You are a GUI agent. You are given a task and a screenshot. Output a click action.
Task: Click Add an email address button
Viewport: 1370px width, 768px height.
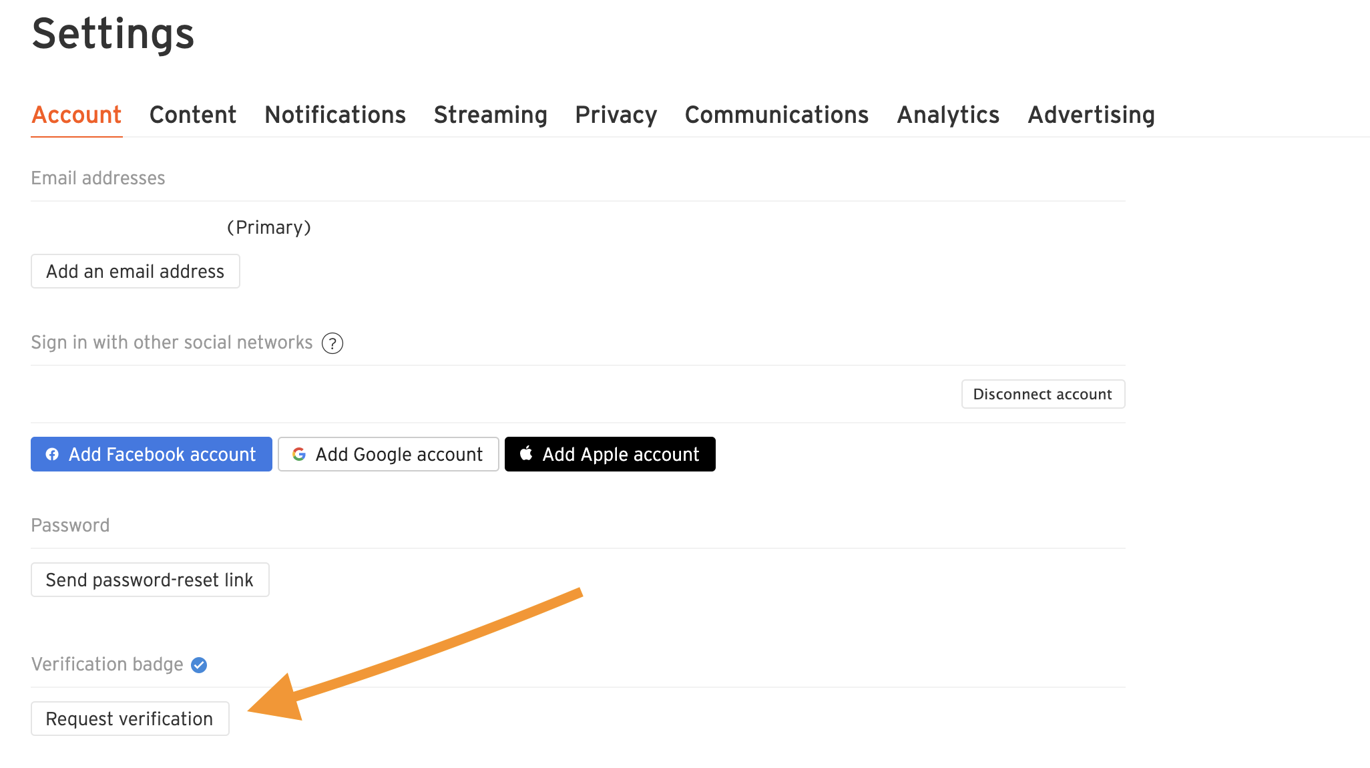135,271
